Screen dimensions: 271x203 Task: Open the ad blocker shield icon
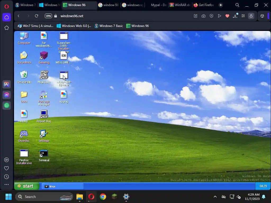211,16
